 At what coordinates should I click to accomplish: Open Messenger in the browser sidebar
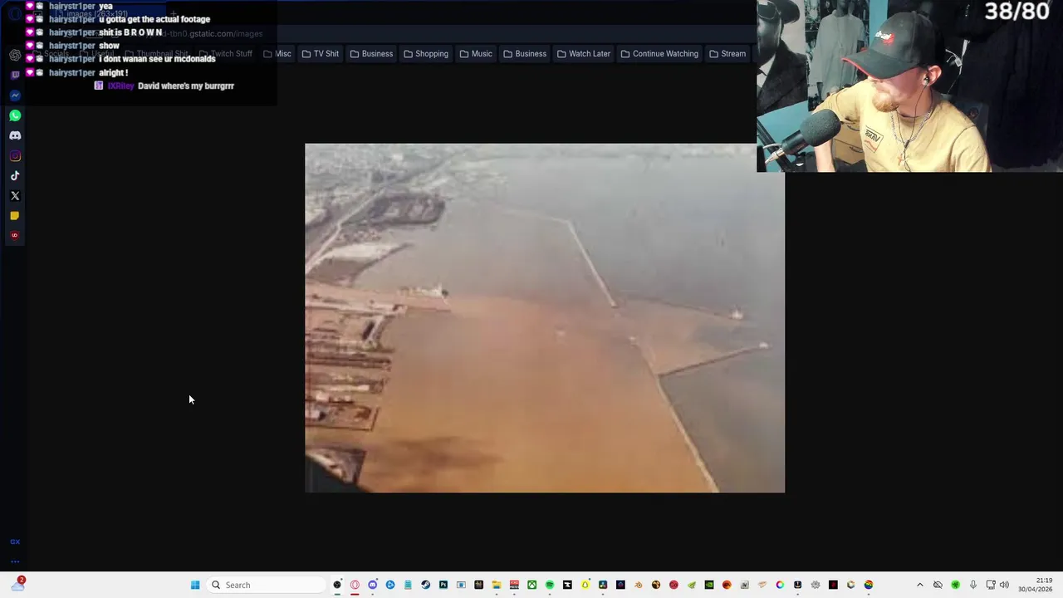15,96
